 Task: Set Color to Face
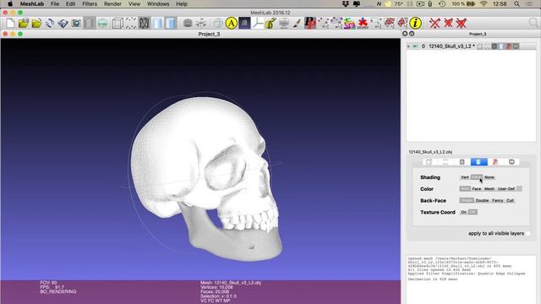click(477, 189)
